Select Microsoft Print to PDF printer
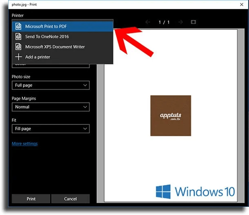The width and height of the screenshot is (249, 215). click(x=62, y=27)
